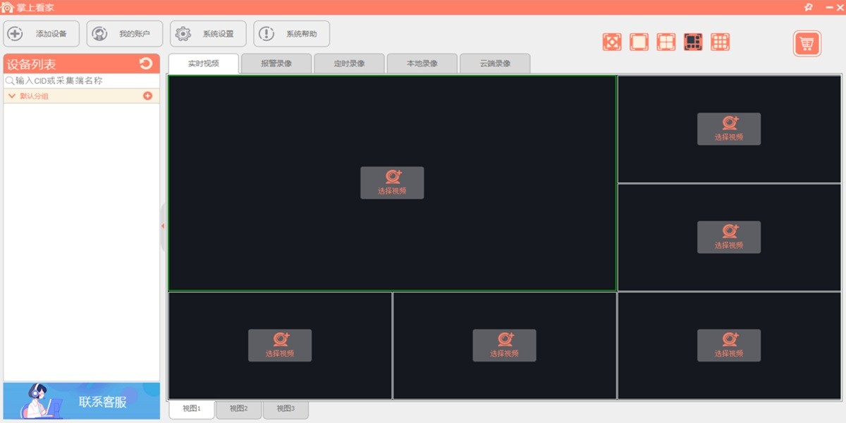846x423 pixels.
Task: Click the 添加设备 button
Action: (42, 34)
